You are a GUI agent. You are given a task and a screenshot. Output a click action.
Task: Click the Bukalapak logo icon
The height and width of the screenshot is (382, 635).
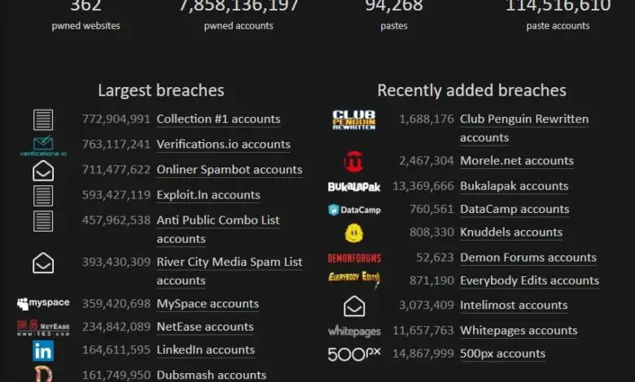354,186
